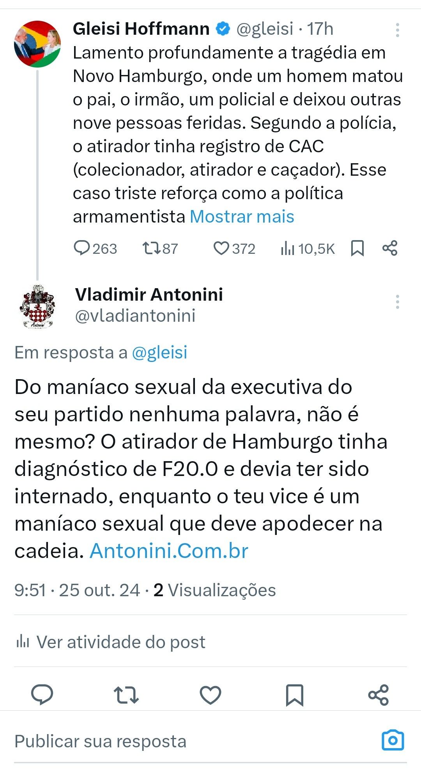Open more options for Vladimir Antonini's reply
Viewport: 421px width, 770px height.
[x=397, y=302]
